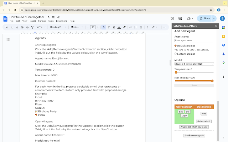Screen dimensions: 228x142
Task: Click the font size field showing 16
Action: [x=93, y=27]
